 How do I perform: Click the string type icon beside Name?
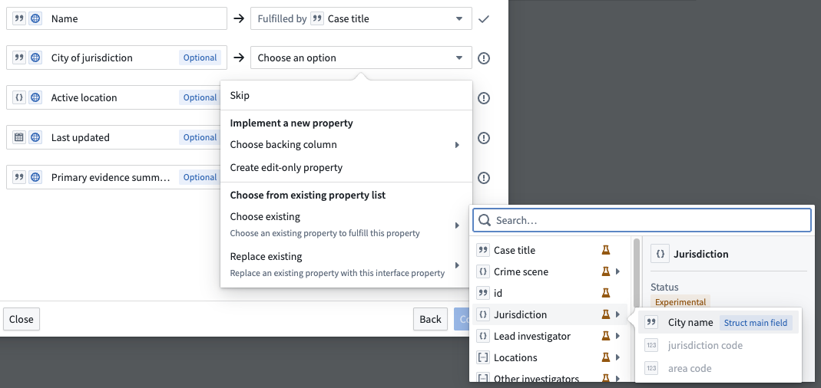pos(19,18)
